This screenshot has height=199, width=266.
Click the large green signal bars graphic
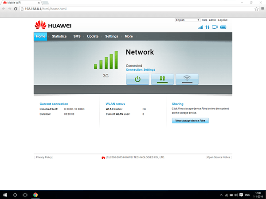(x=106, y=60)
